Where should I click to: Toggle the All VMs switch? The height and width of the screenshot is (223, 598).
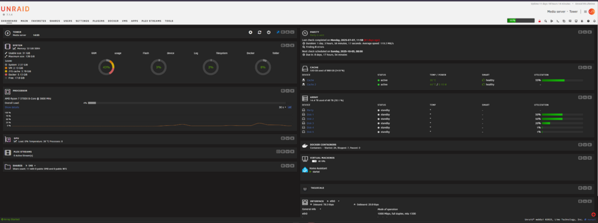pos(315,162)
